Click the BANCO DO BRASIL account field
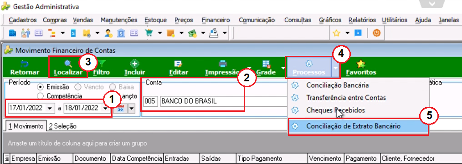 click(x=224, y=101)
